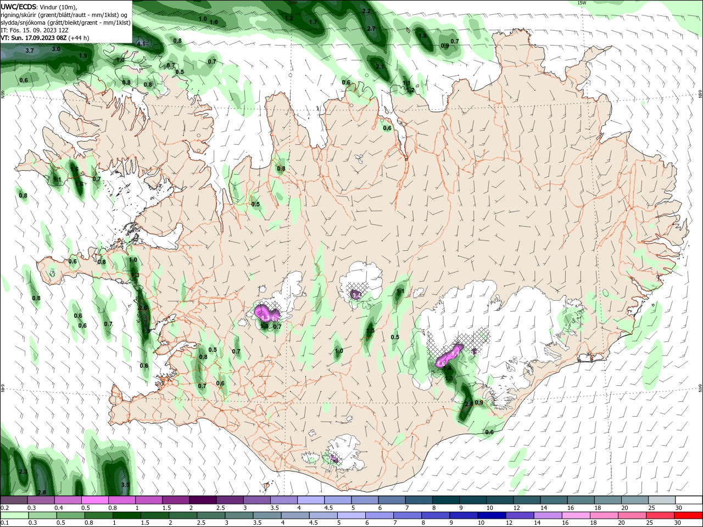
Task: Pick the light grey 25 swatch in top legend row
Action: coord(662,500)
